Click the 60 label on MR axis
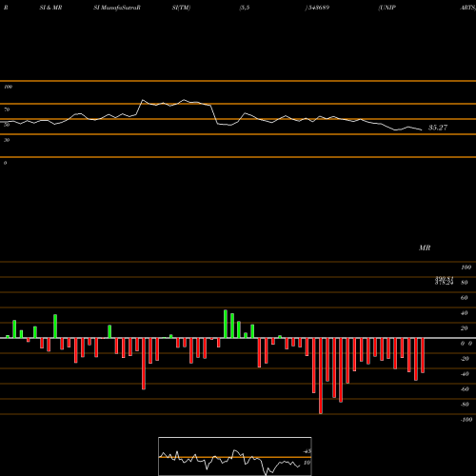The width and height of the screenshot is (476, 476). coord(465,298)
